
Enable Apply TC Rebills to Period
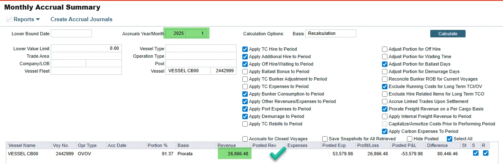(x=245, y=124)
